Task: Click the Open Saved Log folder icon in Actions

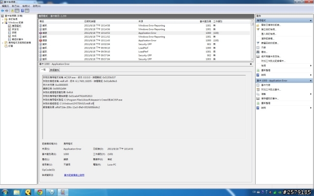Action: coord(258,25)
